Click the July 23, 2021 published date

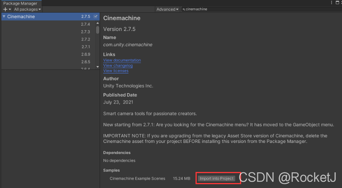(118, 102)
